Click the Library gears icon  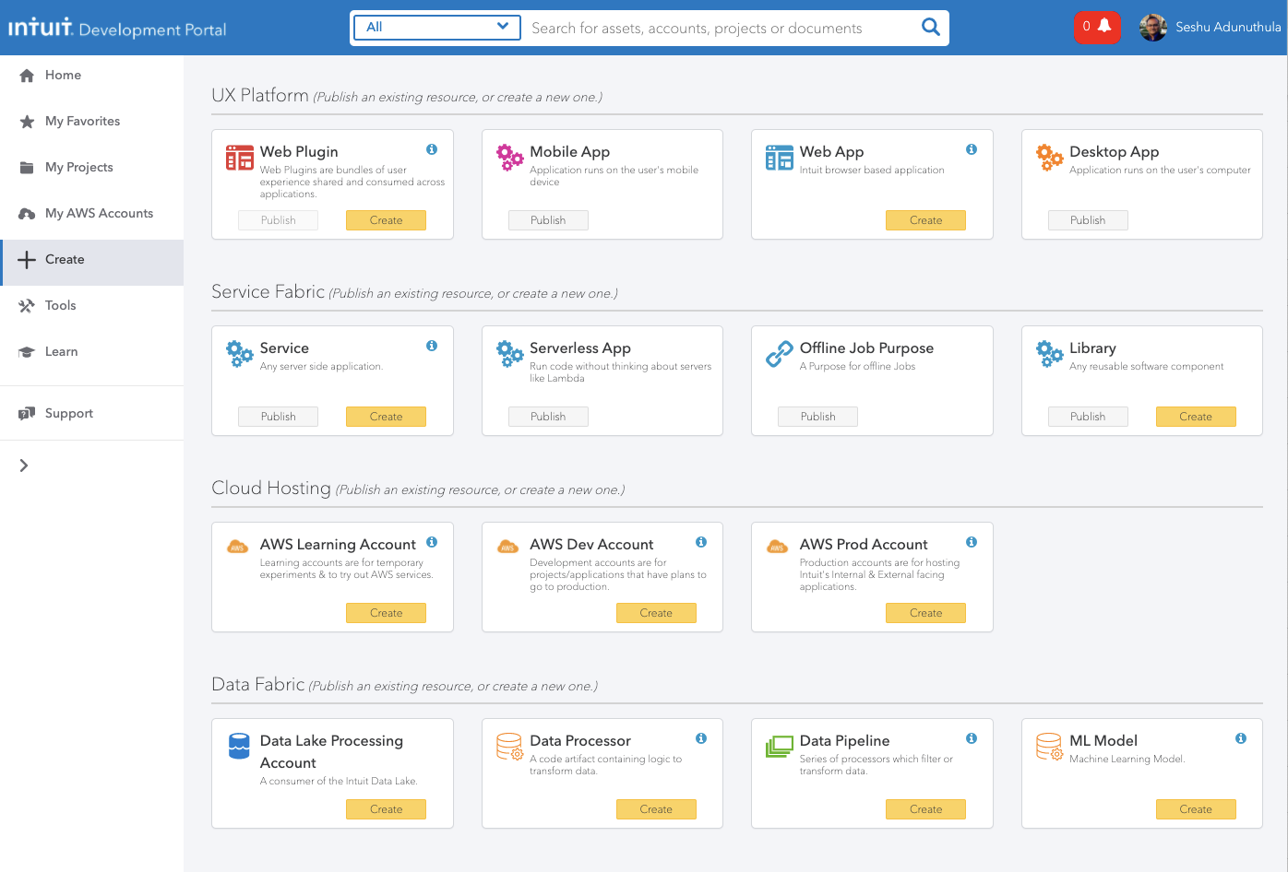coord(1050,354)
